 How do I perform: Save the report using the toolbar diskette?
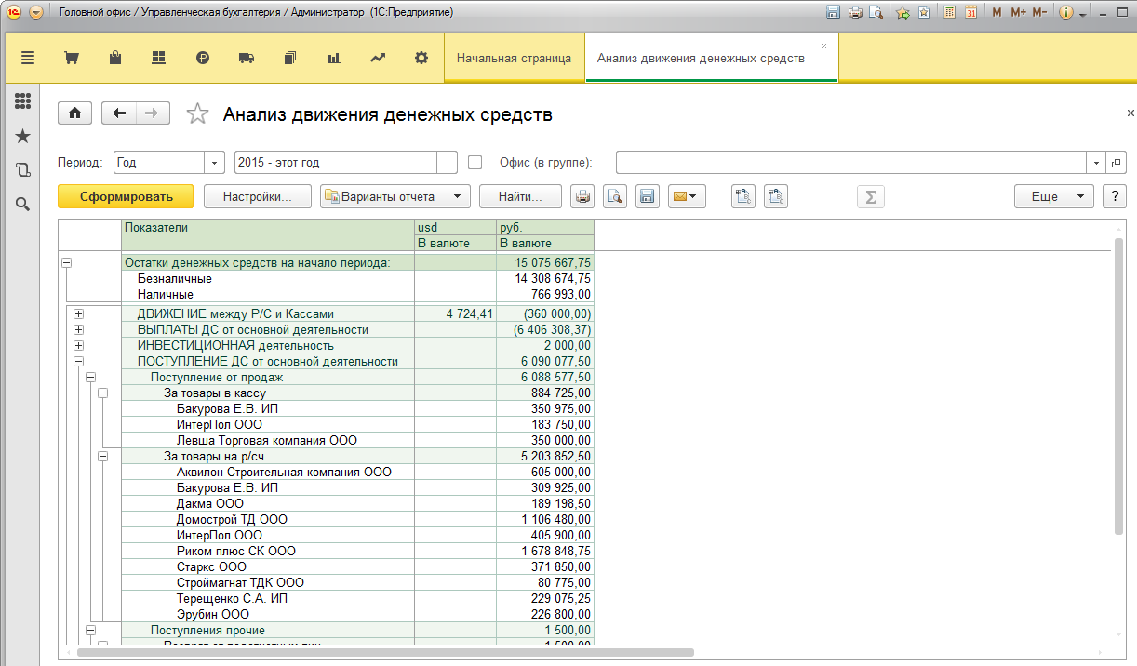(x=647, y=196)
